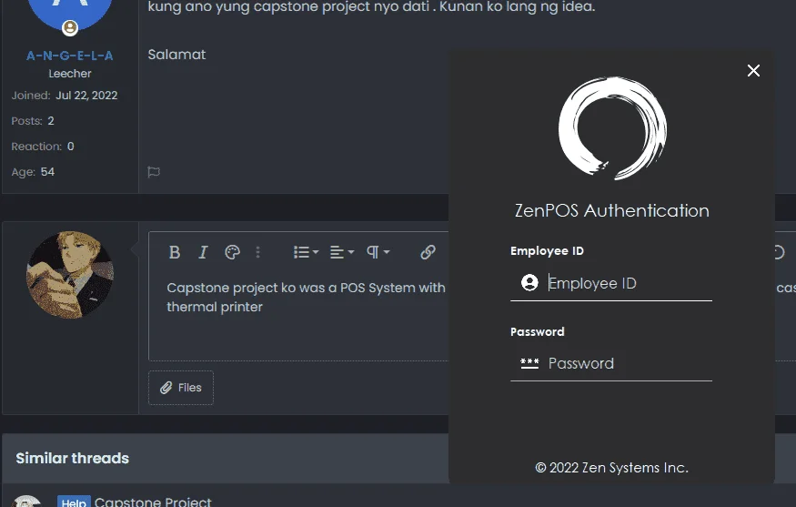Click the 'Employee ID' field label
The image size is (796, 507).
click(547, 251)
